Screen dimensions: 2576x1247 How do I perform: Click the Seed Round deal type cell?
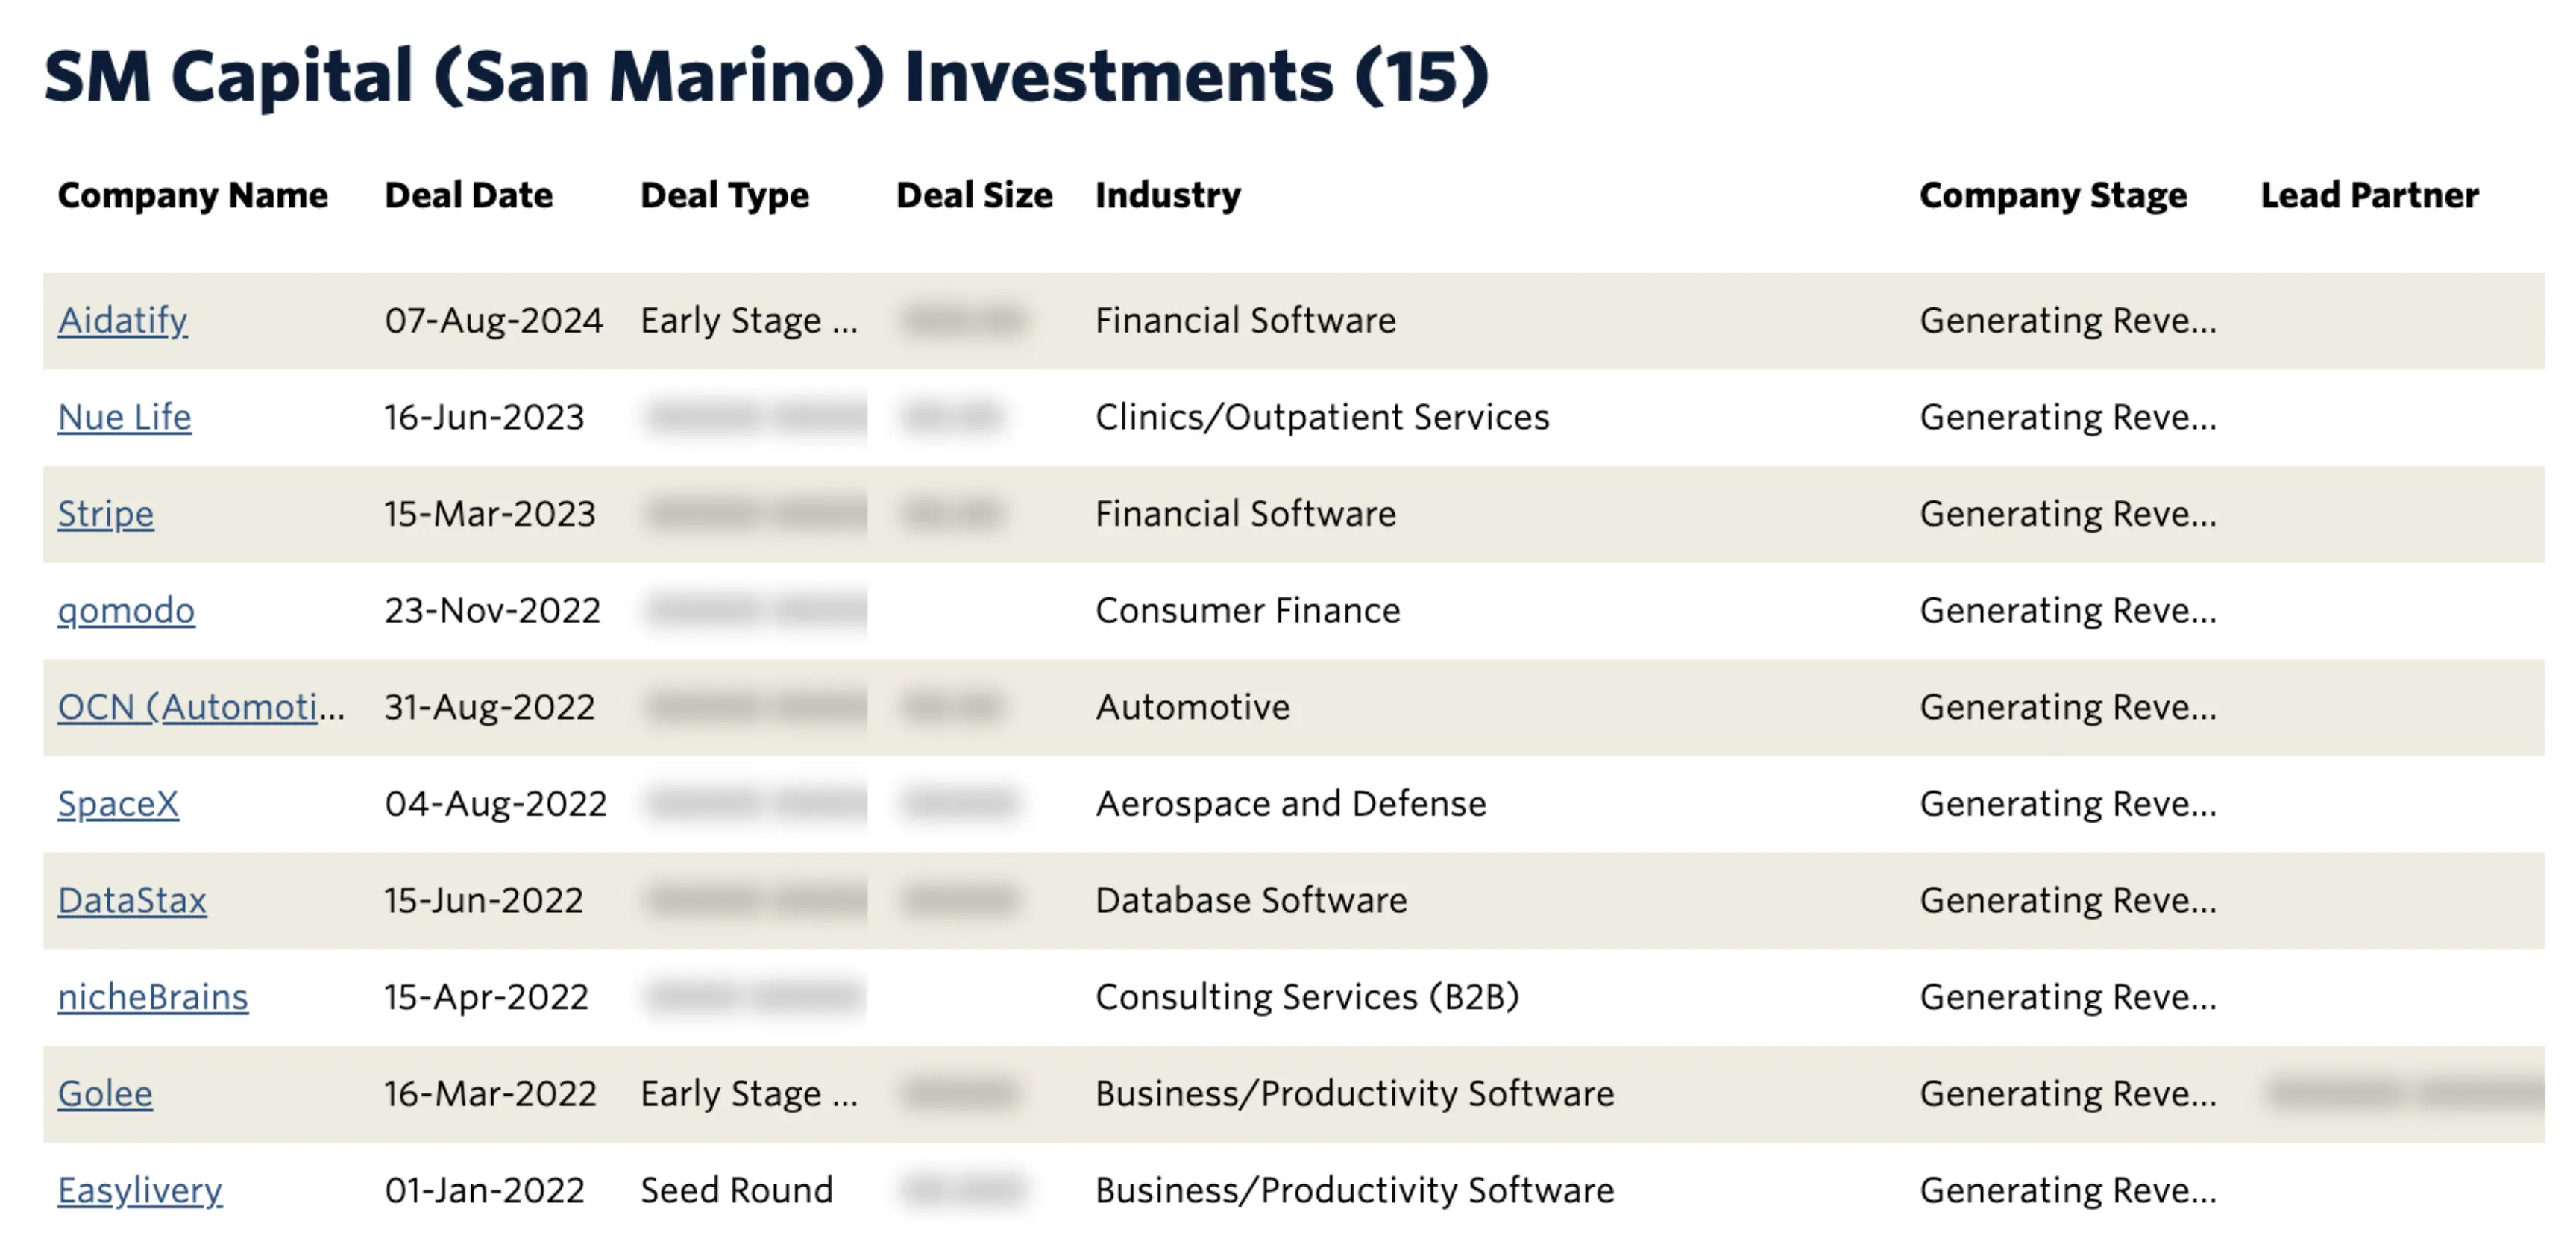pos(736,1190)
